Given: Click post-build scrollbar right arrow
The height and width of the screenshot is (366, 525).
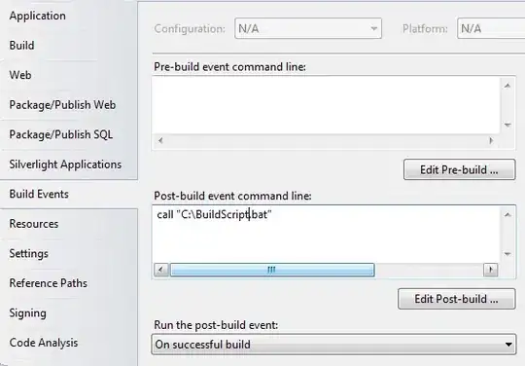Looking at the screenshot, I should coord(491,270).
